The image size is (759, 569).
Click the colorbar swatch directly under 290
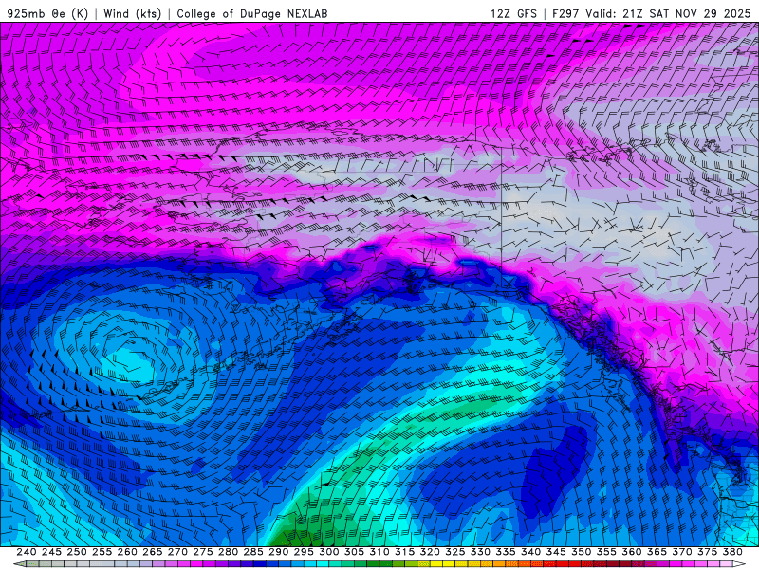[285, 564]
